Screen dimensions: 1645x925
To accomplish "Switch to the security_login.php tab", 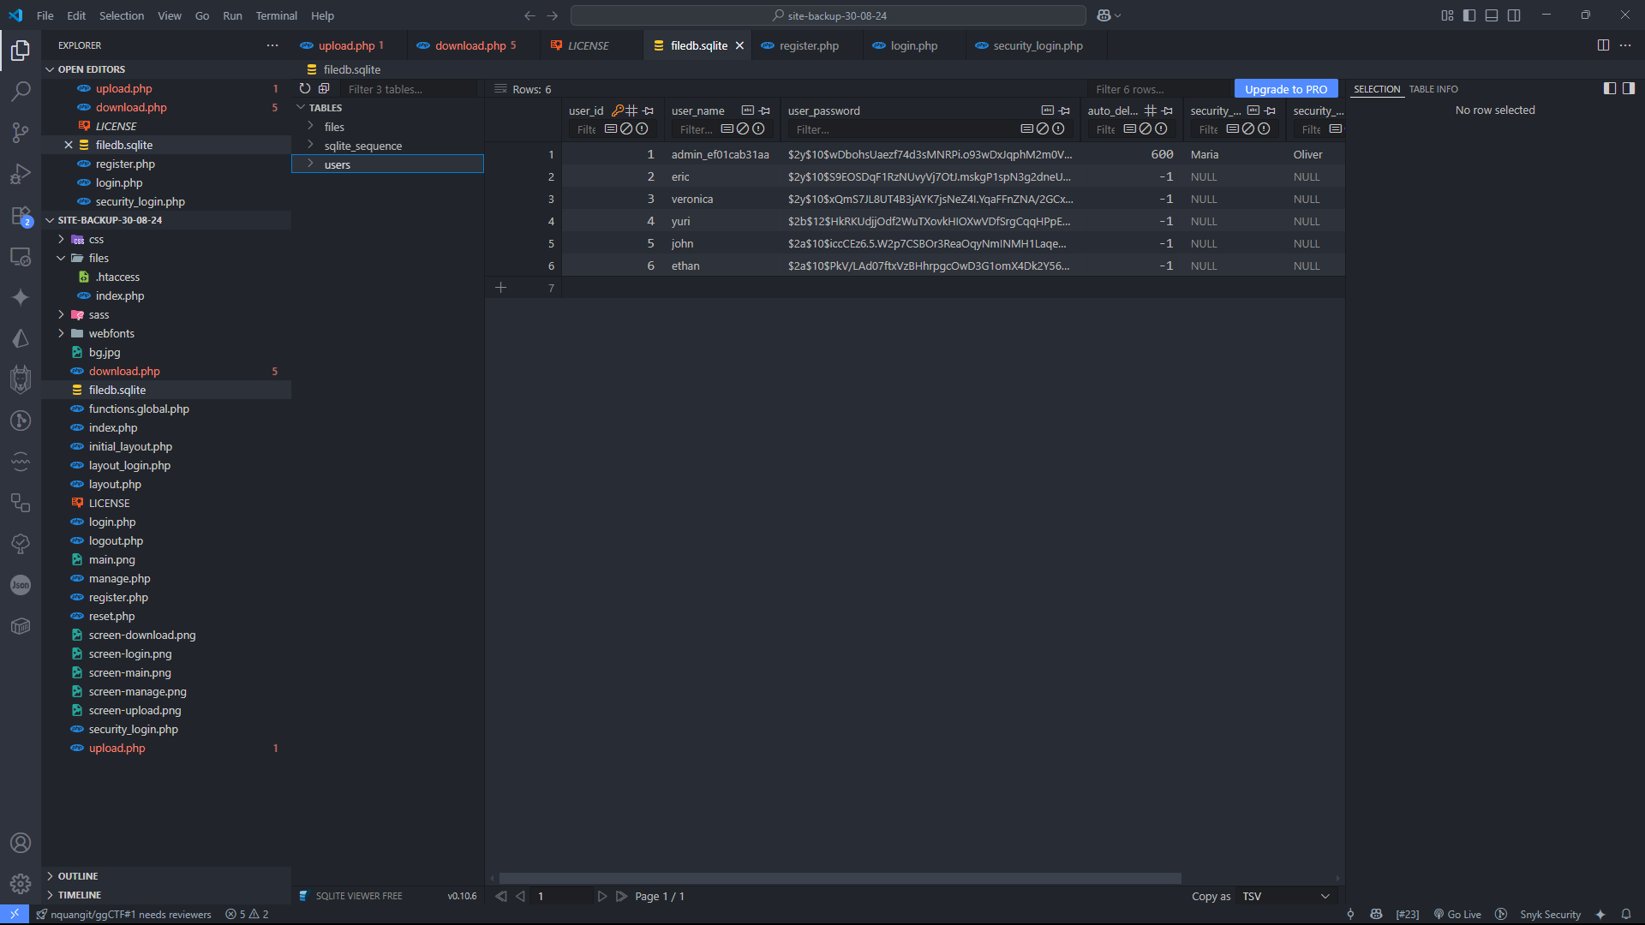I will tap(1038, 45).
